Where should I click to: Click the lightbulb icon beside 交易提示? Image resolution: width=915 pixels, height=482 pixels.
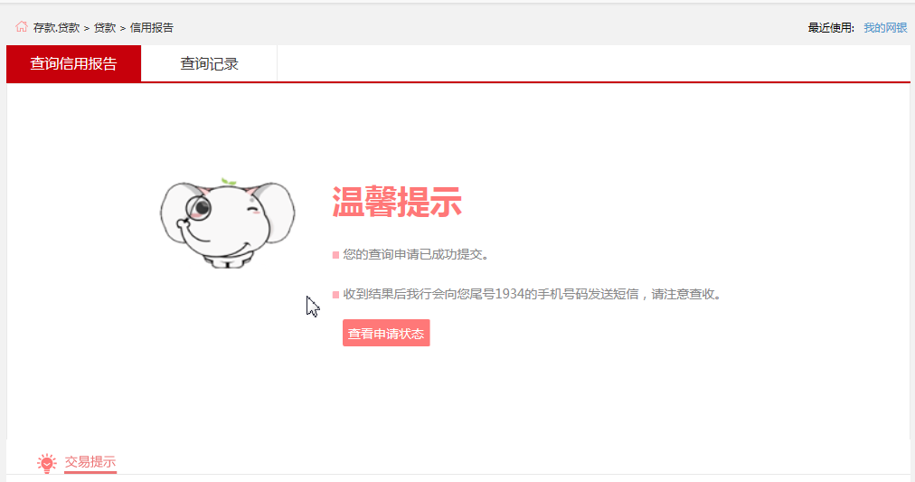pos(47,463)
